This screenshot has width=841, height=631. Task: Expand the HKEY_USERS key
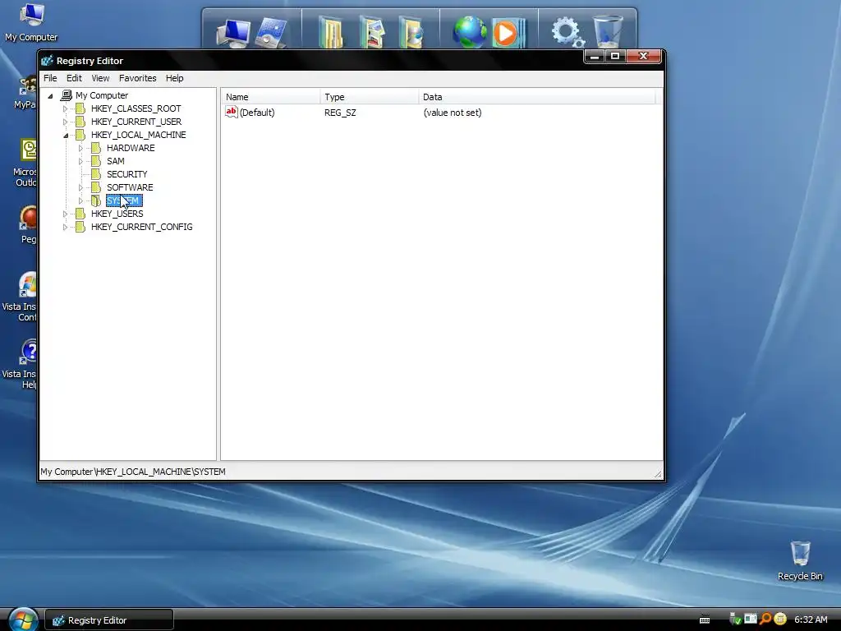pyautogui.click(x=66, y=214)
